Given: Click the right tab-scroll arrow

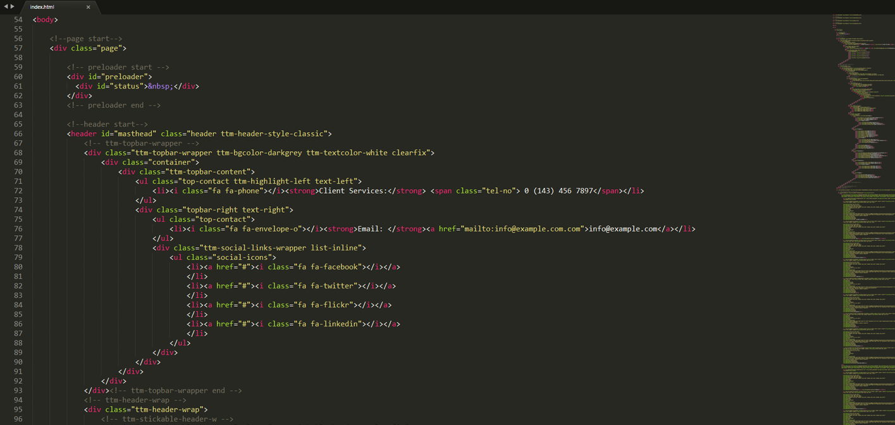Looking at the screenshot, I should tap(13, 6).
